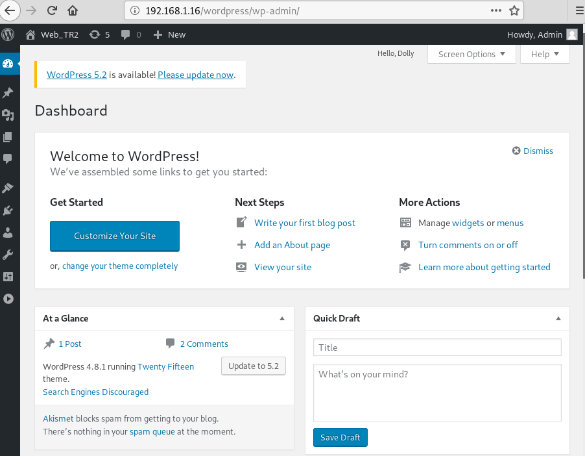Open Search Engines Discouraged link
The height and width of the screenshot is (456, 585).
[95, 392]
